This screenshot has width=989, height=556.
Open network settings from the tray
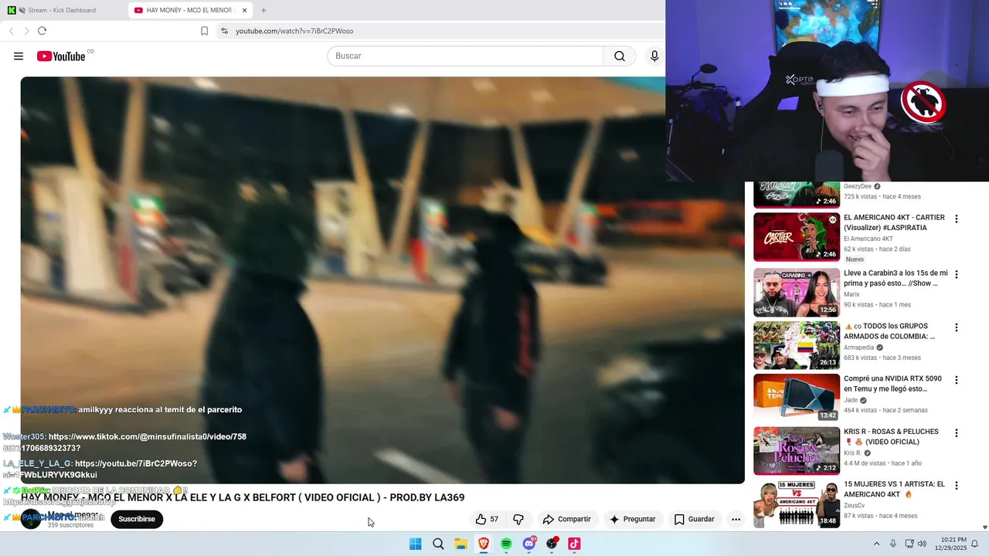pos(909,544)
